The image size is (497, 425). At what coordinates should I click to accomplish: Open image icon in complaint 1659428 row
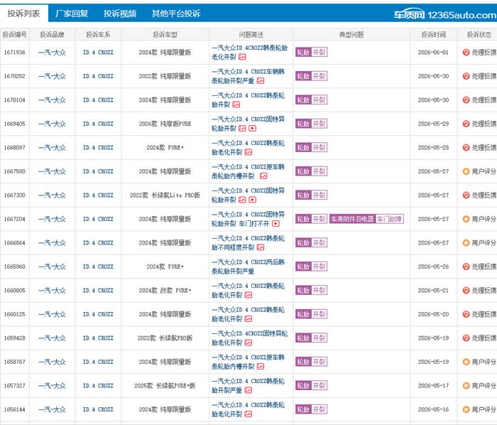(x=248, y=343)
